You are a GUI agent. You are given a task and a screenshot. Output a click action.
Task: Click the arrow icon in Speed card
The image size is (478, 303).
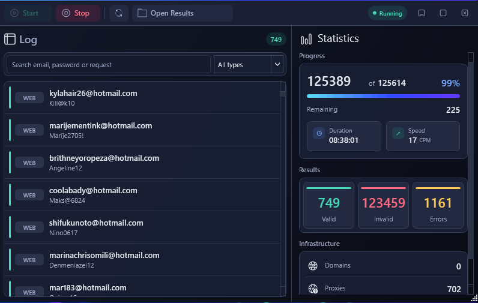tap(398, 133)
